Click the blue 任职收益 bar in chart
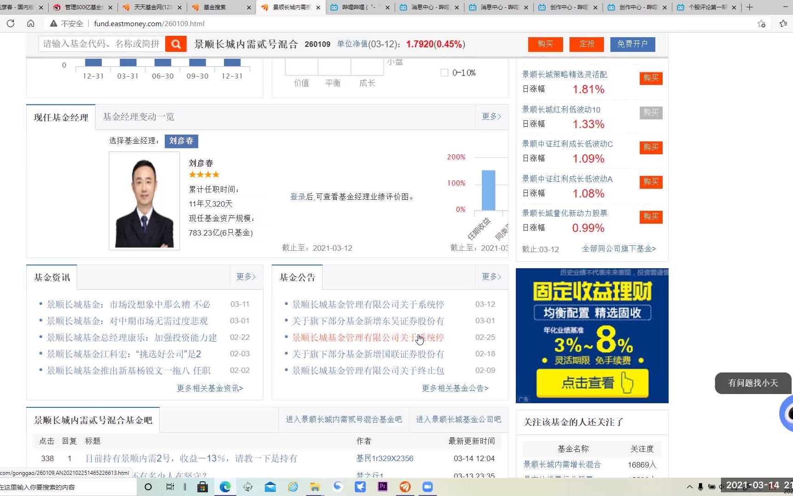The height and width of the screenshot is (496, 793). (488, 190)
